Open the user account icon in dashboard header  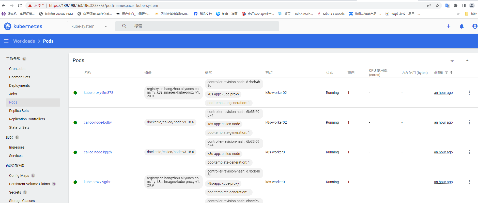tap(475, 26)
